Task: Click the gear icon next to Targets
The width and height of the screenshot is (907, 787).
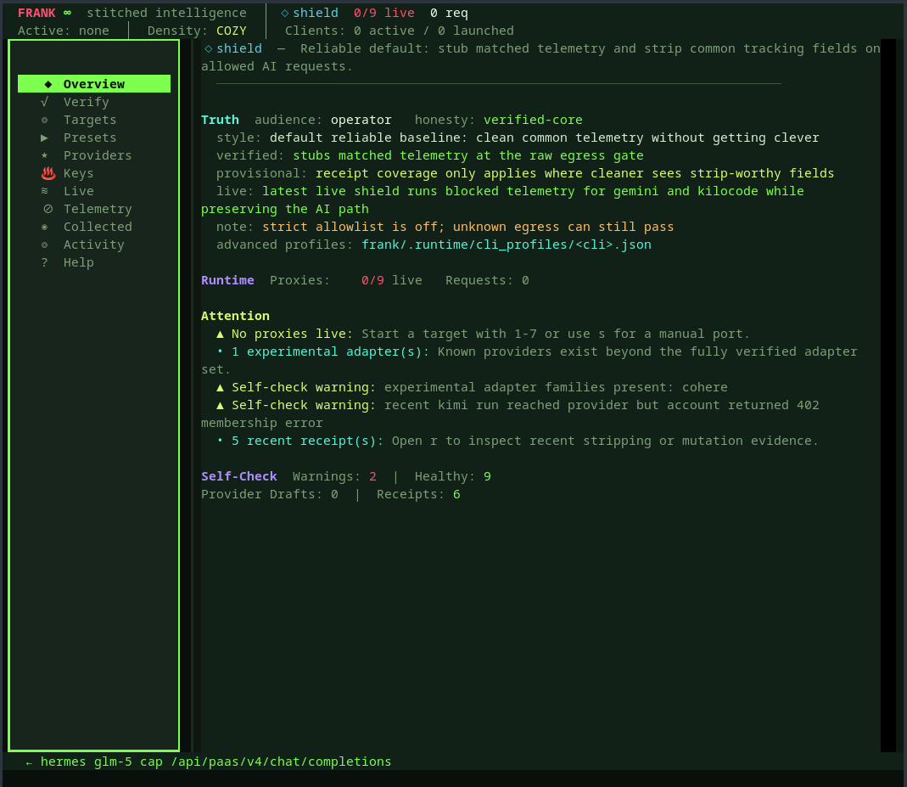Action: (x=44, y=120)
